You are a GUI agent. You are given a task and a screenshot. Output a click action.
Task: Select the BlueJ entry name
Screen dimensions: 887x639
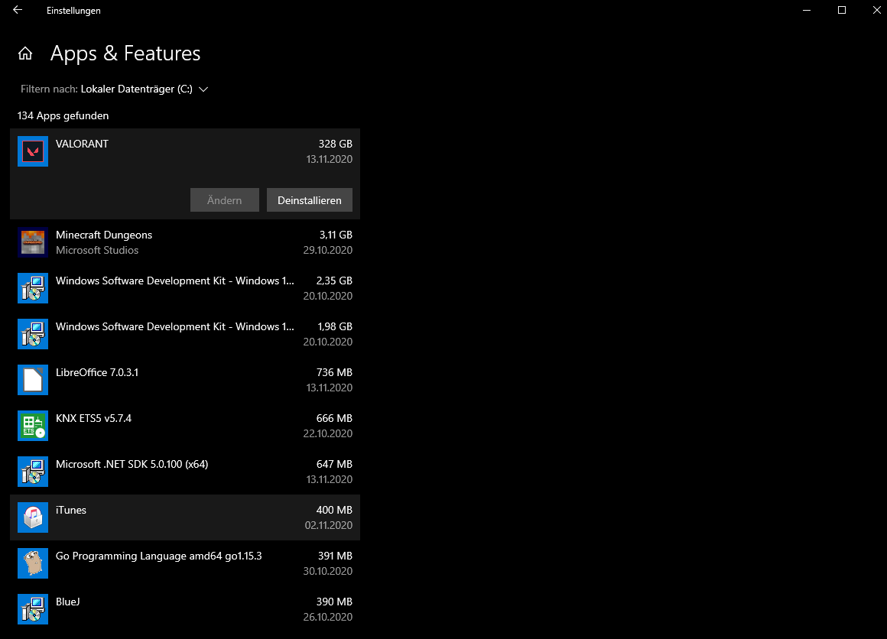68,602
